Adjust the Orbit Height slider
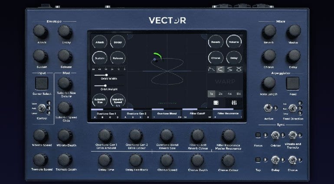Screen dimensions: 334x184 point(109,86)
